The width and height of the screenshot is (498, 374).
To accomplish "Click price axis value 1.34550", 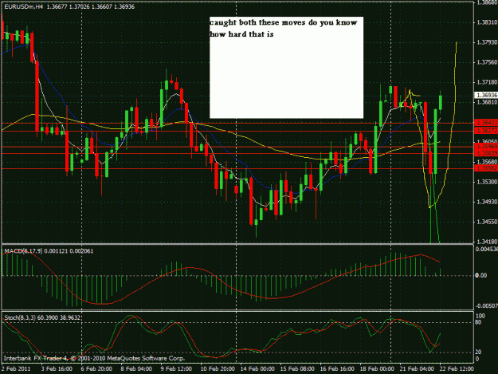I will tap(487, 222).
